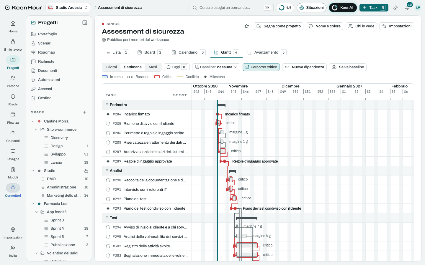
Task: Switch to the Avanzamento tab
Action: (267, 52)
